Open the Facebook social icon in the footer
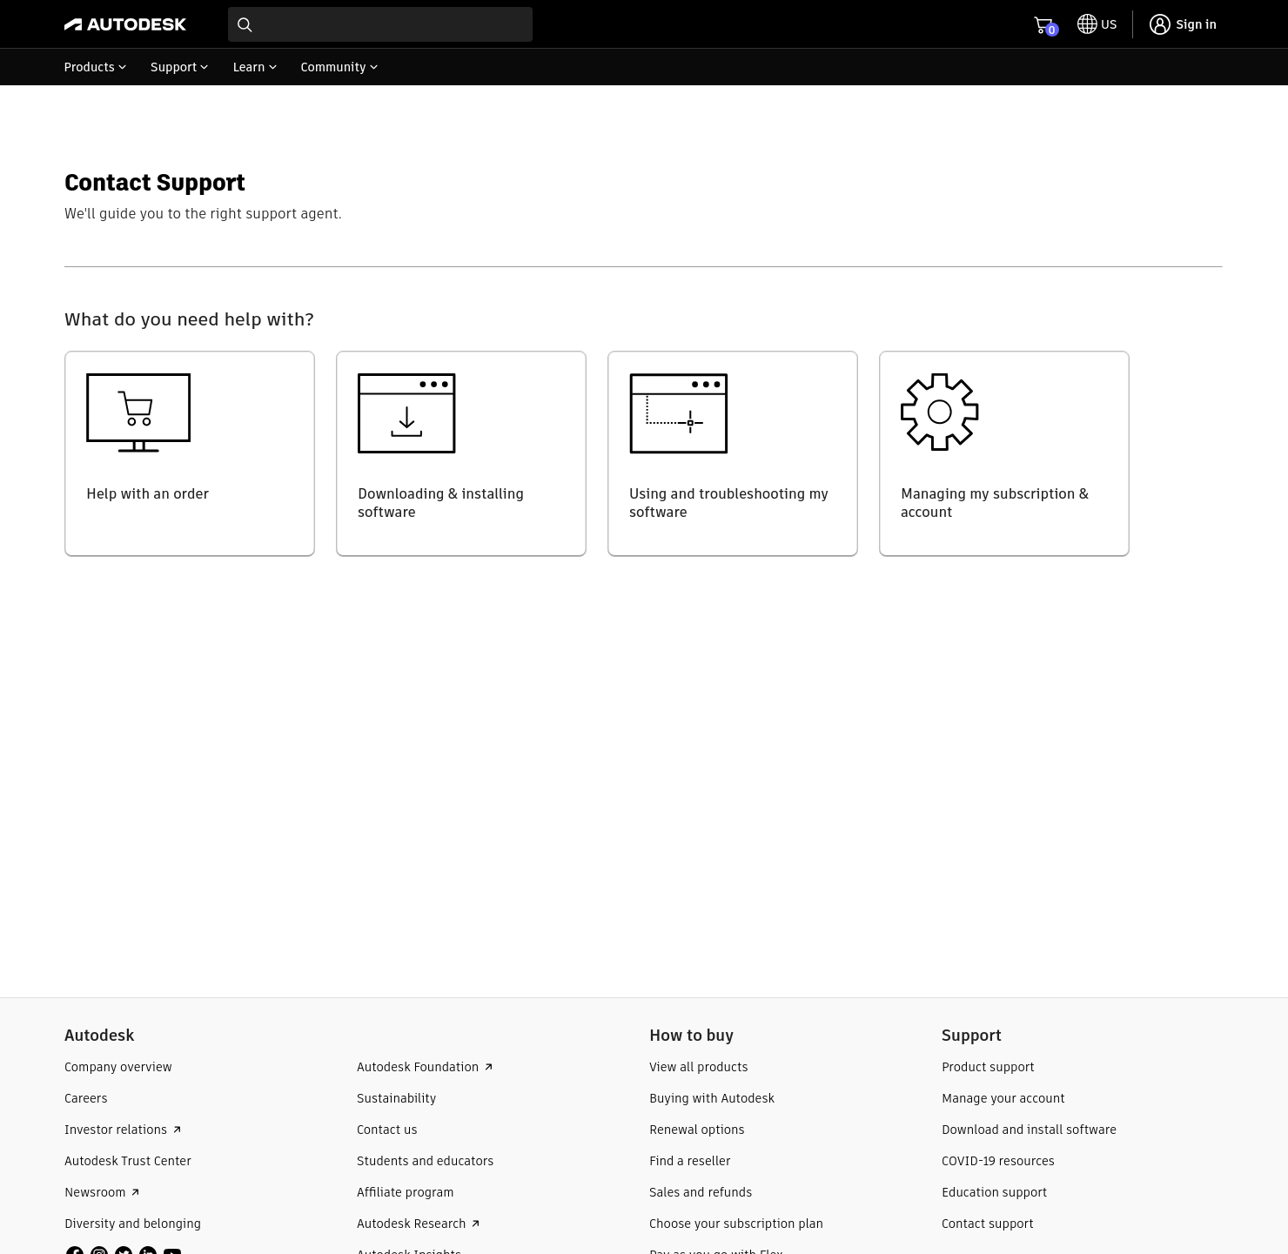 click(x=75, y=1251)
